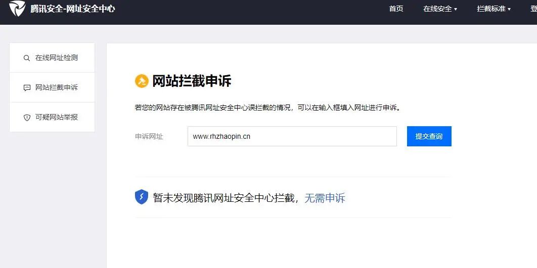Click the speech bubble icon beside 网站拦截申诉

click(27, 88)
